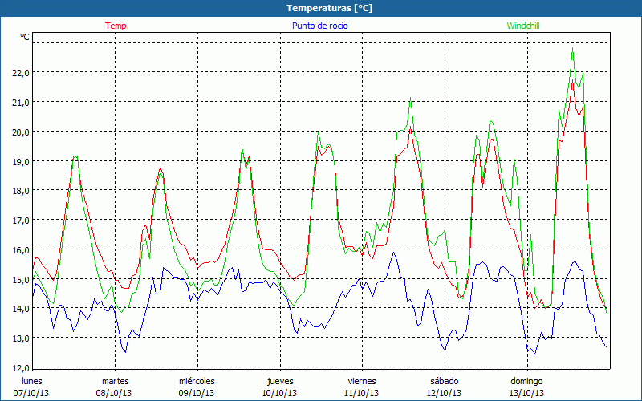Click the Temperaturas [°C] chart title
This screenshot has height=401, width=642.
pos(321,8)
